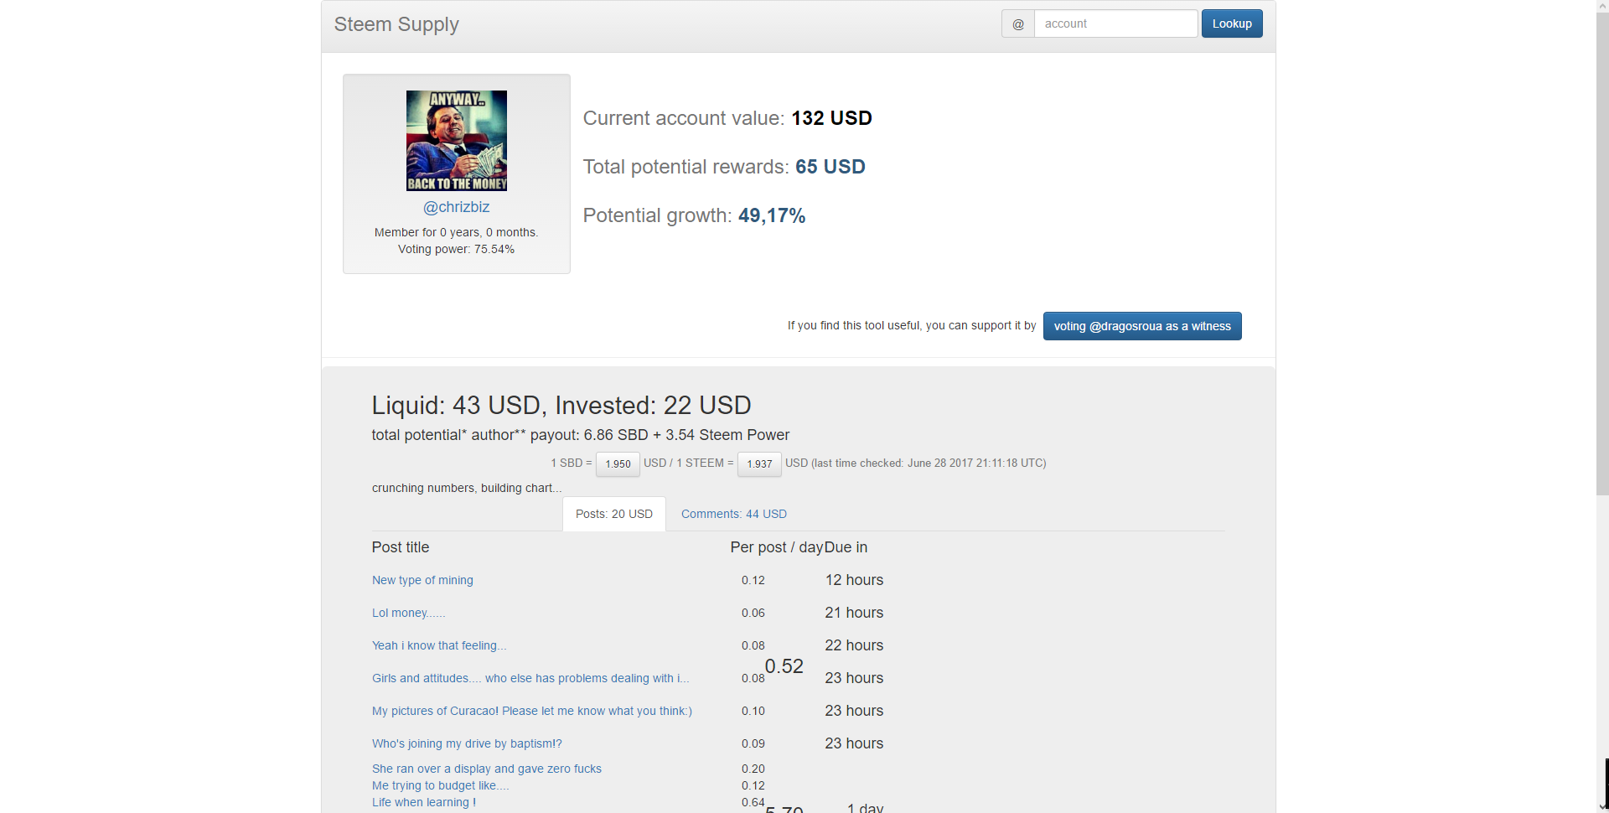The image size is (1609, 813).
Task: Click the 'Liquid: 43 USD, Invested: 22 USD' heading
Action: tap(561, 406)
